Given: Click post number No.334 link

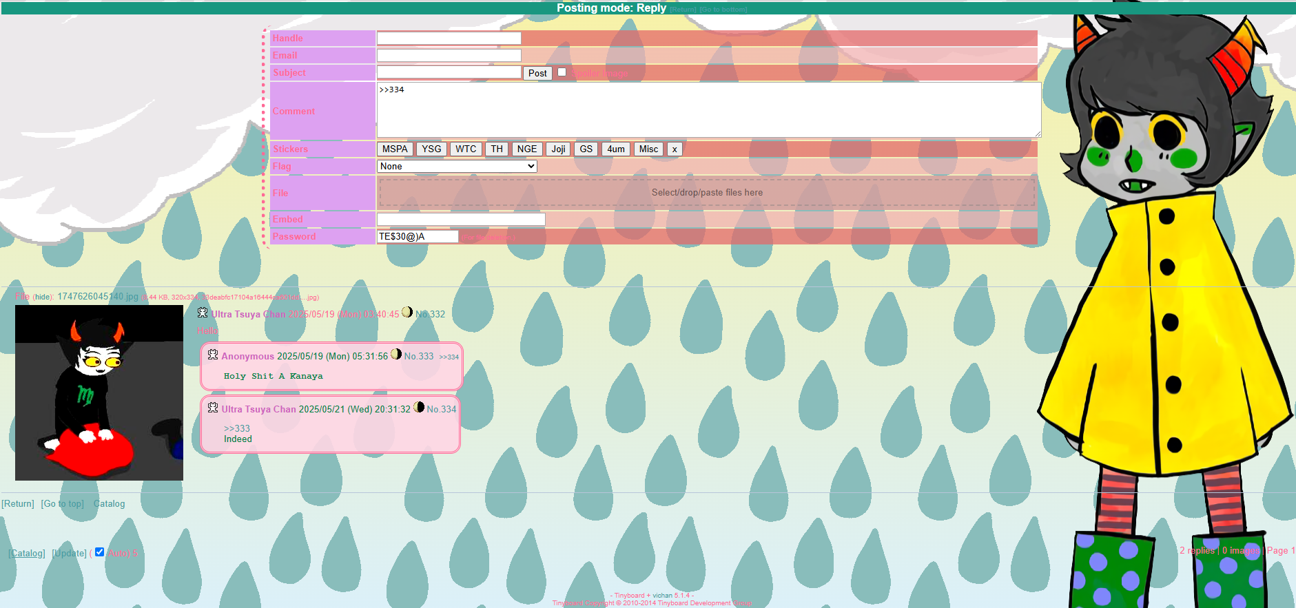Looking at the screenshot, I should tap(442, 409).
